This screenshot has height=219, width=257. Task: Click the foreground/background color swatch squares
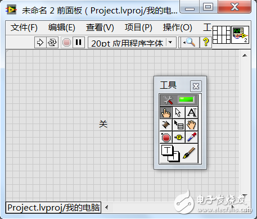[170, 153]
